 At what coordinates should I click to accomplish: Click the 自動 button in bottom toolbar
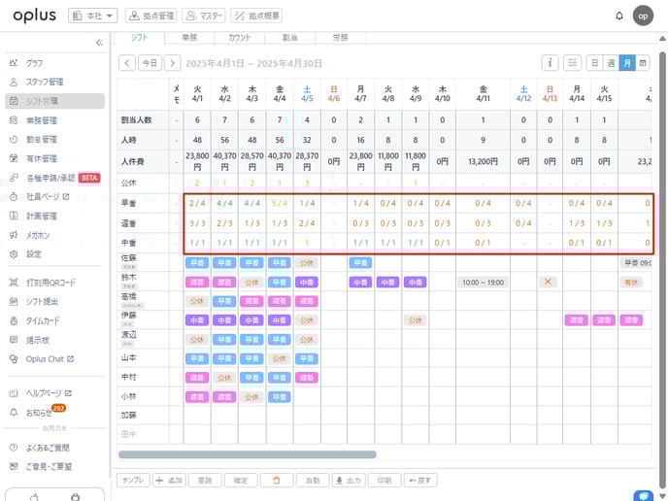tap(312, 480)
